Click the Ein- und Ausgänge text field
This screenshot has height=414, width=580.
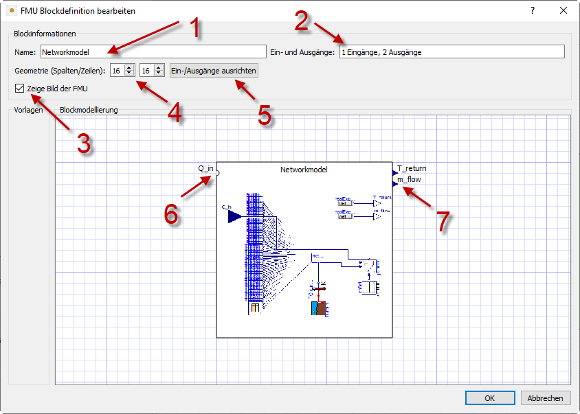pyautogui.click(x=452, y=51)
